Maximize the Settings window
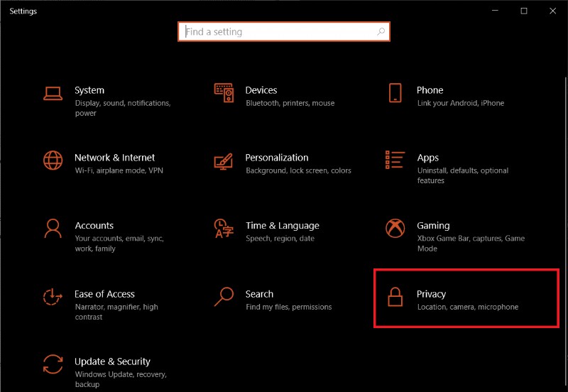This screenshot has width=568, height=392. [x=524, y=11]
